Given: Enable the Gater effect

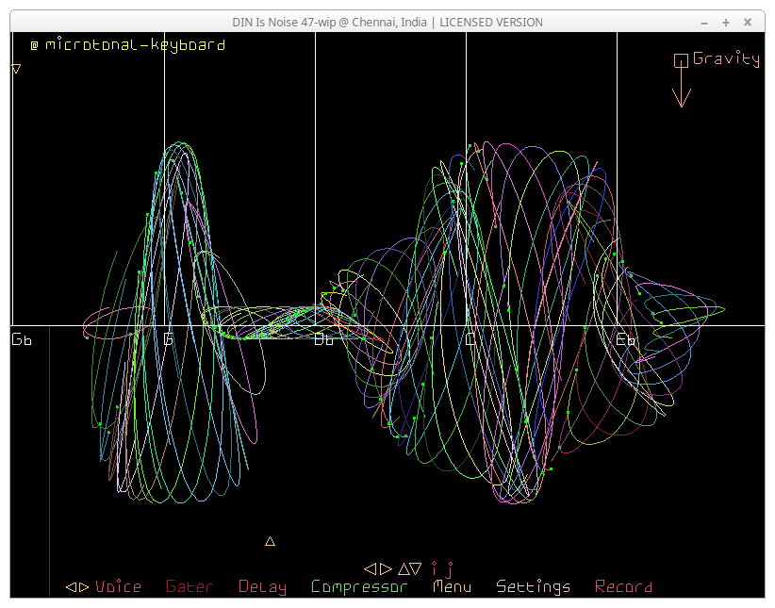Looking at the screenshot, I should pyautogui.click(x=189, y=587).
